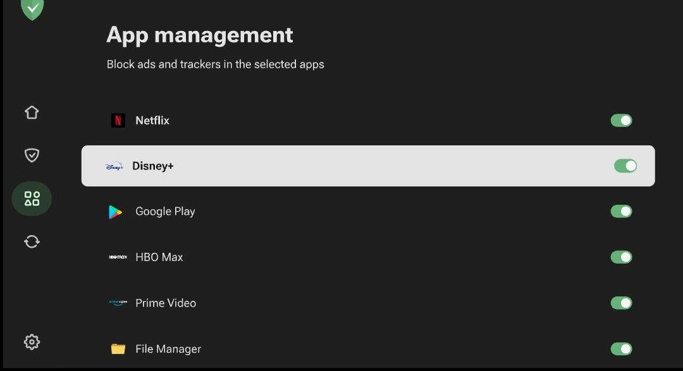
Task: Open the Updates refresh sidebar icon
Action: coord(32,241)
